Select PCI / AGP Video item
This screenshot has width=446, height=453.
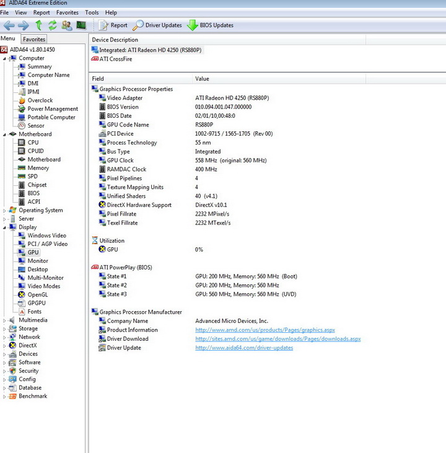tap(47, 244)
